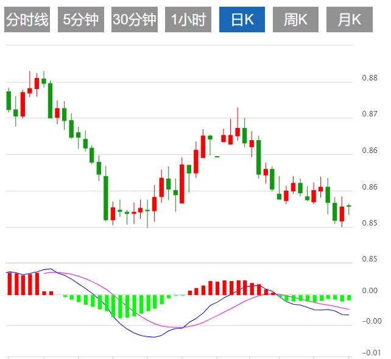Click the small green dash doji candle

coord(217,157)
